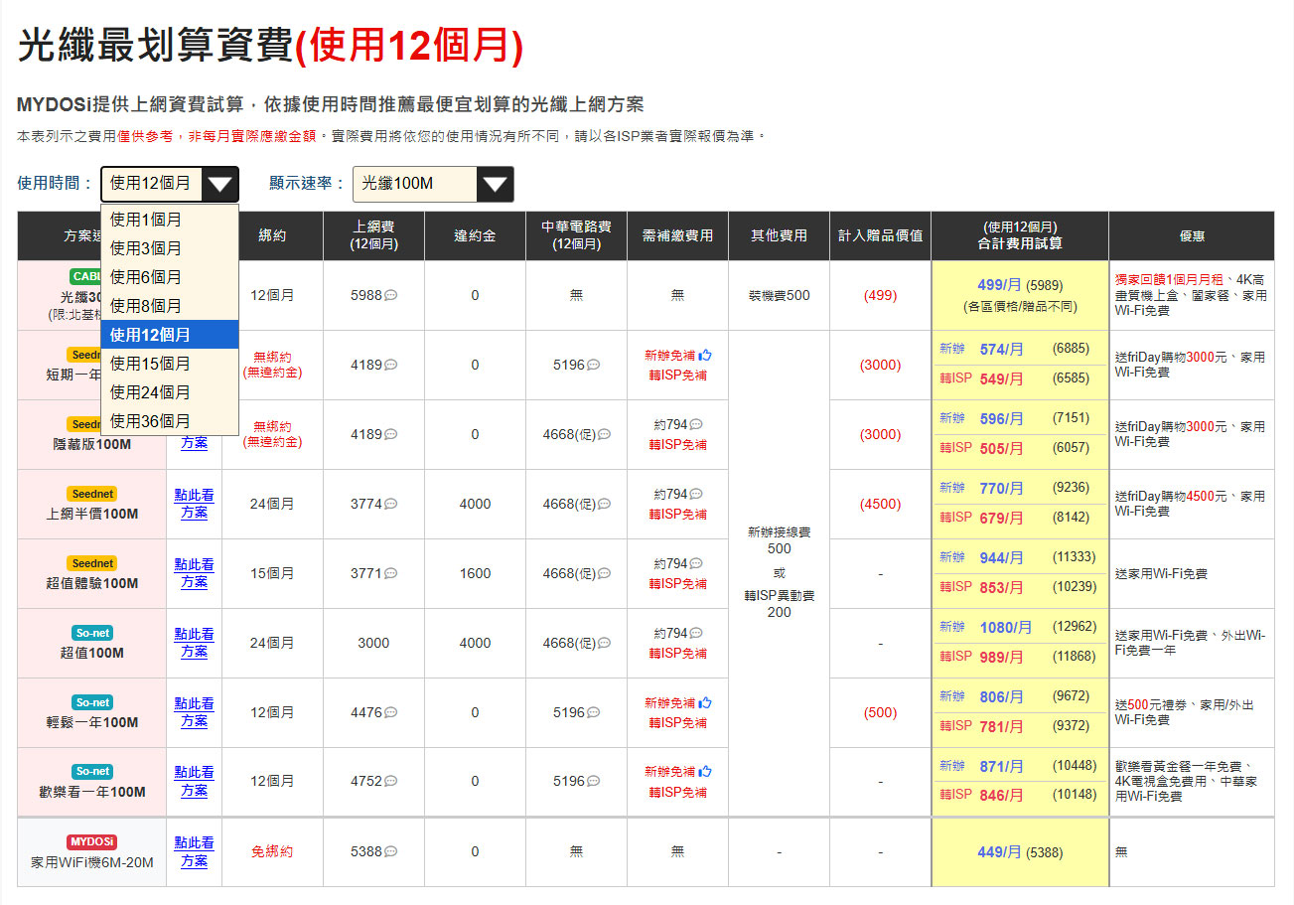Click comment bubble icon beside 5988
This screenshot has width=1294, height=905.
click(x=391, y=296)
